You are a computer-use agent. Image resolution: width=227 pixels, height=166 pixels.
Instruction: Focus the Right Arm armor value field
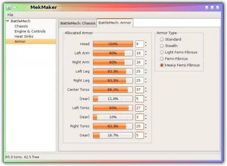click(139, 62)
